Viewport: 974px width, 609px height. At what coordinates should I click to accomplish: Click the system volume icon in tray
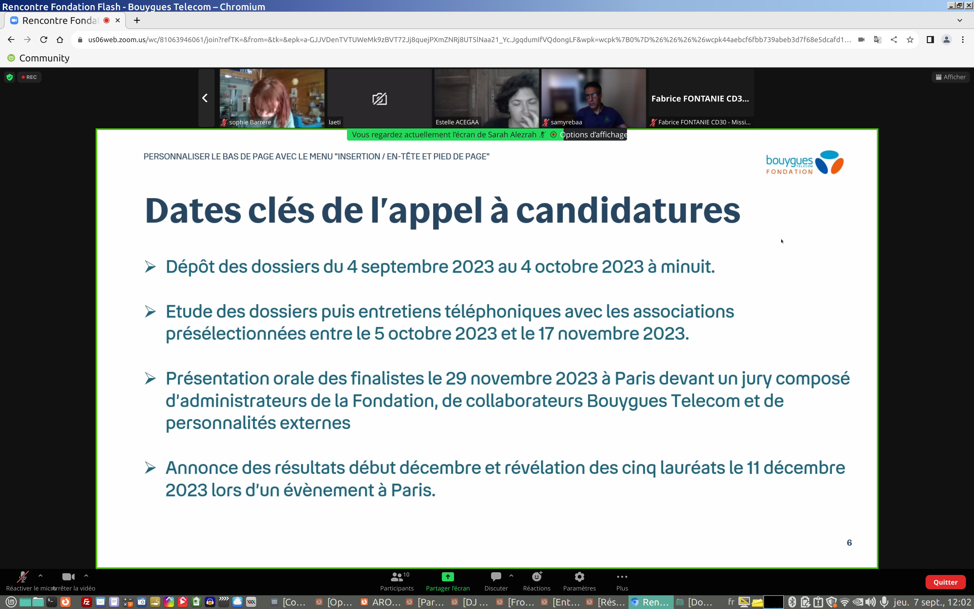(x=871, y=602)
